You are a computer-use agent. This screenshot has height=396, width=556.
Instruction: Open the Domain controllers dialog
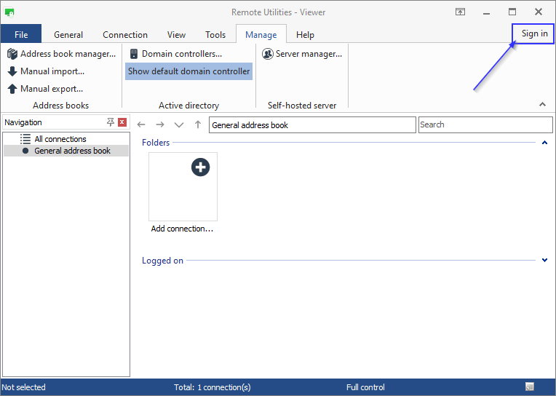[x=175, y=54]
